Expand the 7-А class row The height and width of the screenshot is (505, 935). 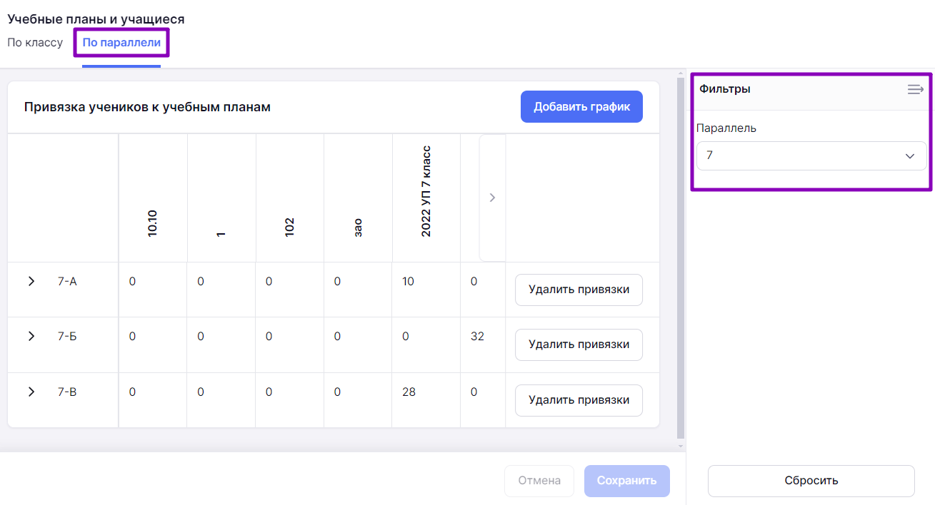point(31,281)
